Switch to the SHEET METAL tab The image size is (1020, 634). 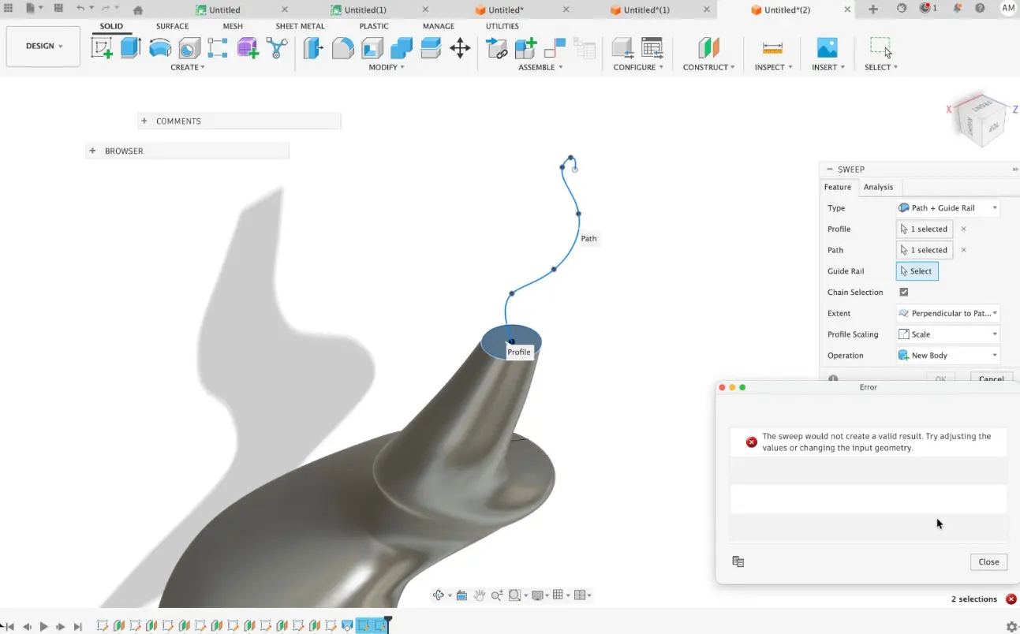click(300, 25)
